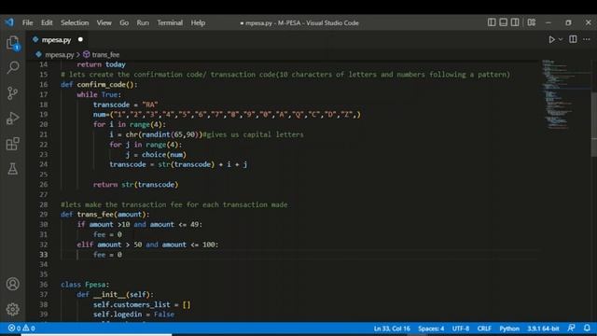This screenshot has width=597, height=336.
Task: Open Customize Layout icon
Action: (x=532, y=22)
